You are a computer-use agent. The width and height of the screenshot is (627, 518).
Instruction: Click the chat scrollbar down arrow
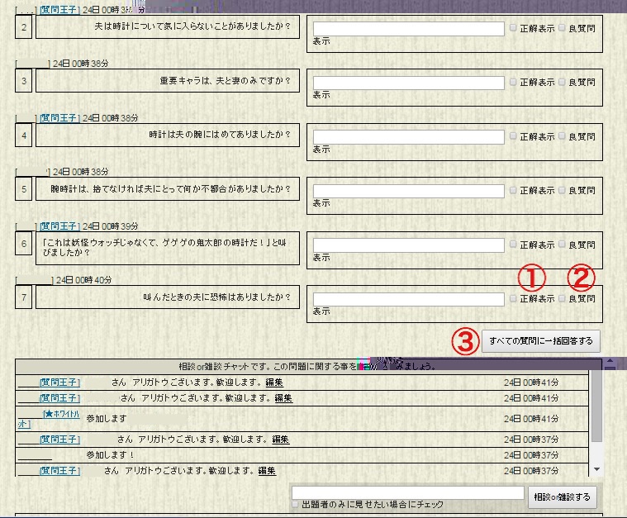pos(597,469)
